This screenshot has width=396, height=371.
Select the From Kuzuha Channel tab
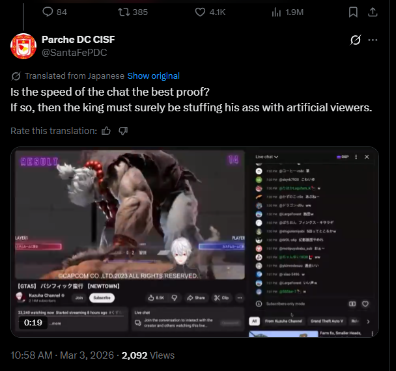283,321
